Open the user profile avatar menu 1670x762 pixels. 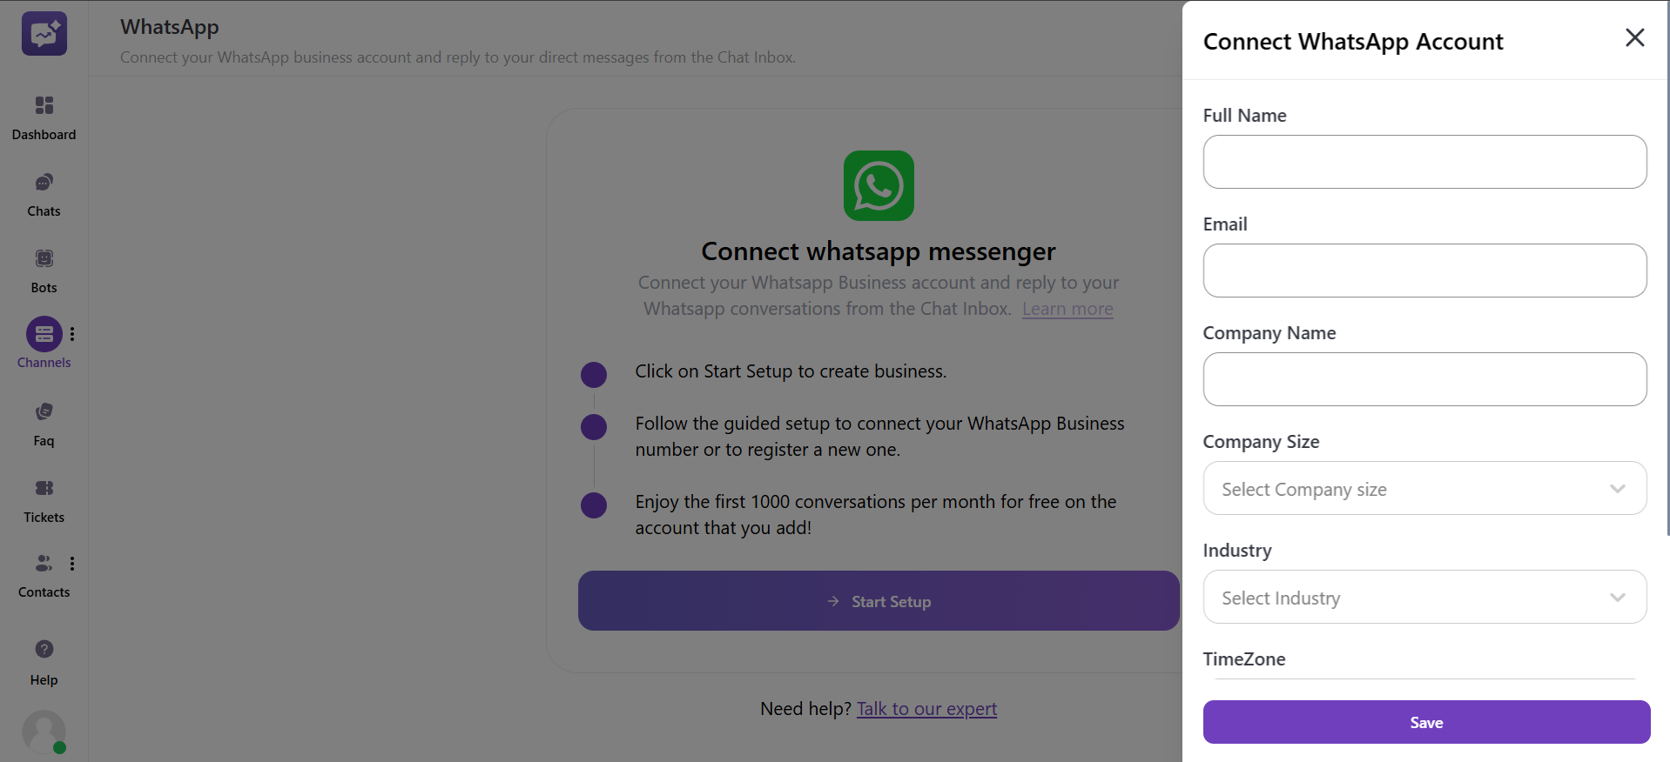(44, 732)
